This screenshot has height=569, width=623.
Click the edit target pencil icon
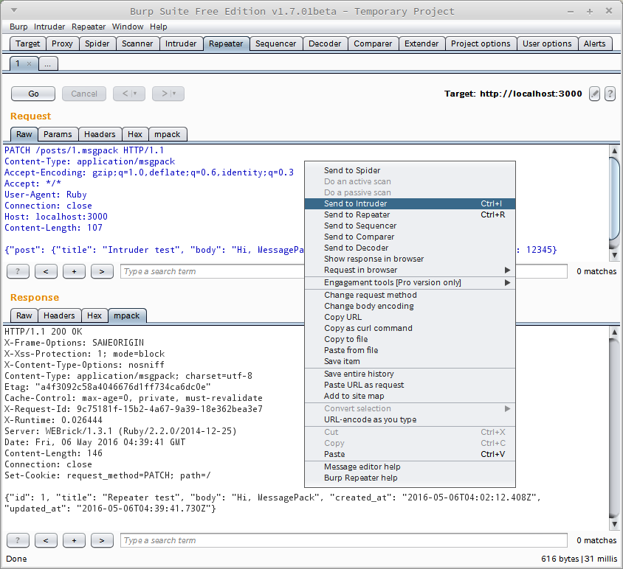[594, 94]
